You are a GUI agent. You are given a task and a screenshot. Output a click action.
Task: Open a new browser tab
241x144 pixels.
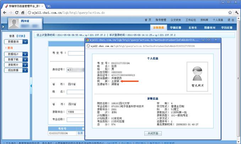[49, 6]
